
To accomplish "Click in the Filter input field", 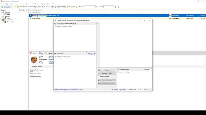I will 109,7.
